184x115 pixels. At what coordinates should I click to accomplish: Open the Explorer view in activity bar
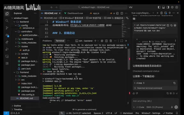click(x=7, y=14)
